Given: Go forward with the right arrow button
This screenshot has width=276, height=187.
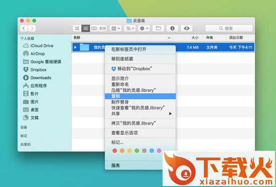Looking at the screenshot, I should point(32,28).
